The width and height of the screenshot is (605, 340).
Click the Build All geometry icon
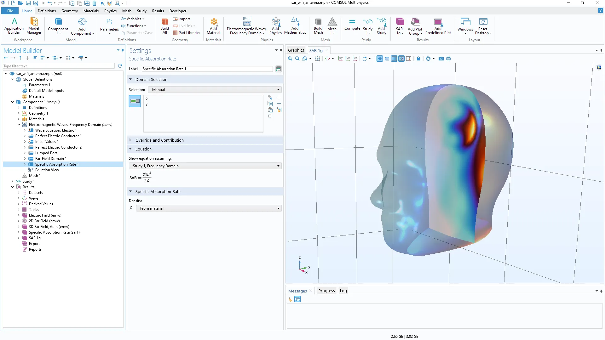[x=164, y=26]
